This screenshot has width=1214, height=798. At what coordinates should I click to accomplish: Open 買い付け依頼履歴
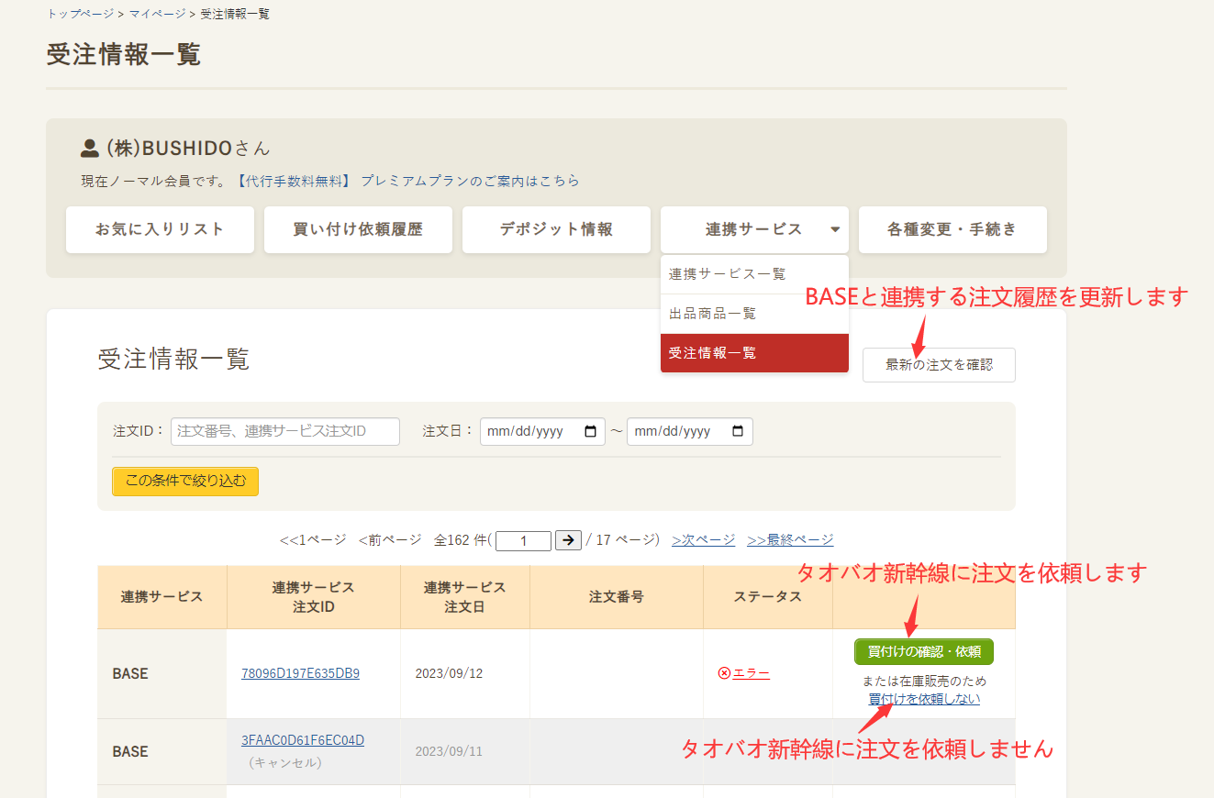[358, 230]
